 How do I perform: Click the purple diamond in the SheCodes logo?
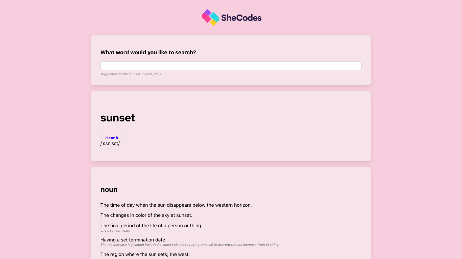(207, 13)
